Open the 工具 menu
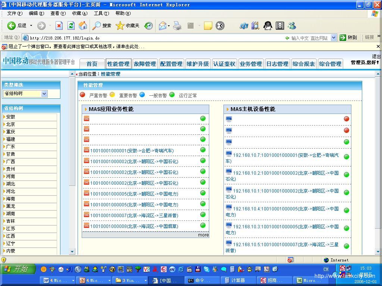This screenshot has width=382, height=286. tap(101, 13)
